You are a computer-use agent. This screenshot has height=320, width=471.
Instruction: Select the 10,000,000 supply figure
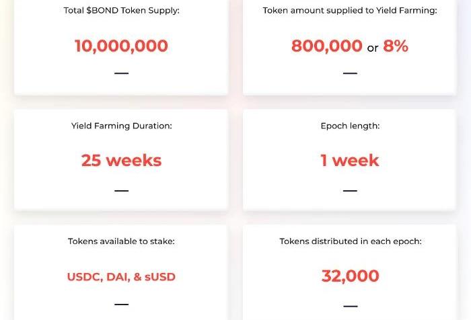coord(121,46)
